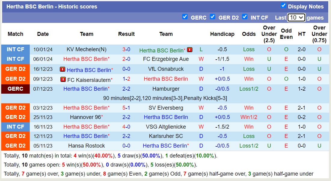This screenshot has height=181, width=331.
Task: Select the INT CF label on the VSG Altglienicke row
Action: click(15, 127)
